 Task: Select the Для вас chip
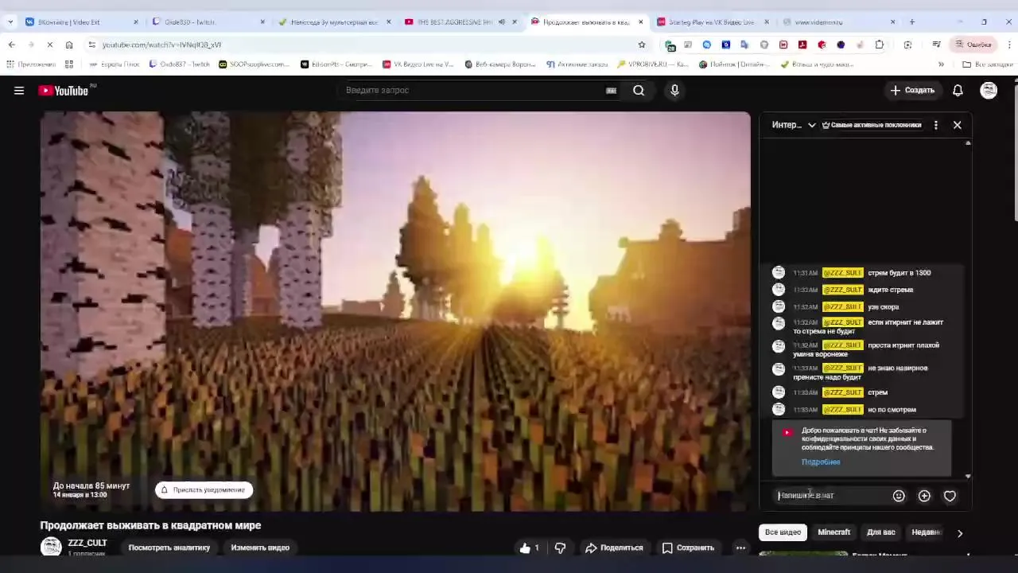881,532
